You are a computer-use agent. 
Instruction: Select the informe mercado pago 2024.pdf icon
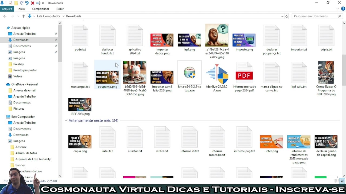(x=244, y=73)
